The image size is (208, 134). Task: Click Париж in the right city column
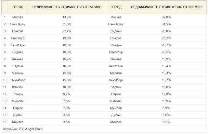pos(116,94)
